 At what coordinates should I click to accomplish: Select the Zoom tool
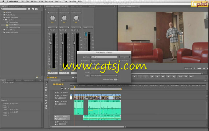click(x=46, y=108)
